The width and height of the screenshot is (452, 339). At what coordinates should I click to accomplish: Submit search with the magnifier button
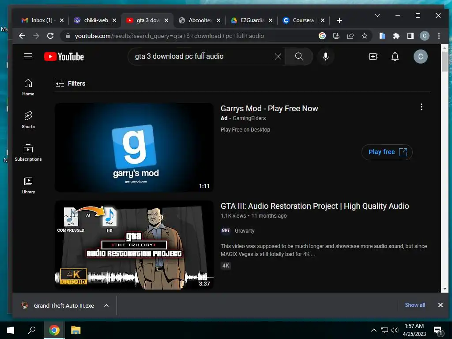(299, 56)
